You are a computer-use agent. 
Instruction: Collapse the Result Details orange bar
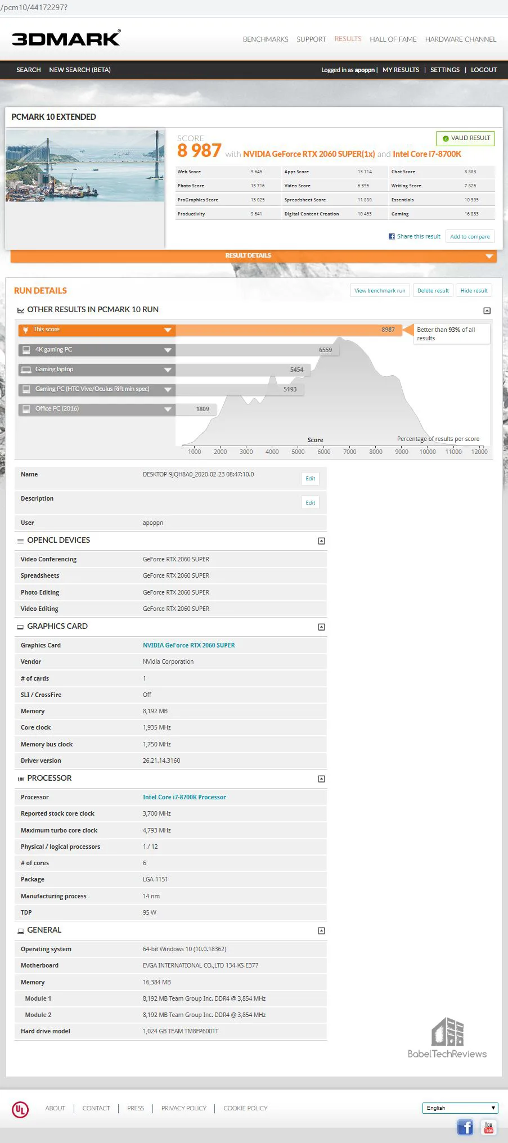[254, 256]
